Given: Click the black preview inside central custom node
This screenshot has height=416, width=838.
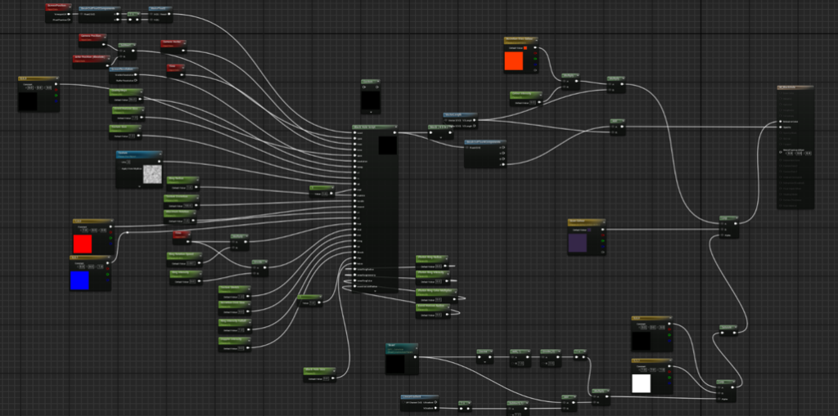Looking at the screenshot, I should pyautogui.click(x=387, y=145).
